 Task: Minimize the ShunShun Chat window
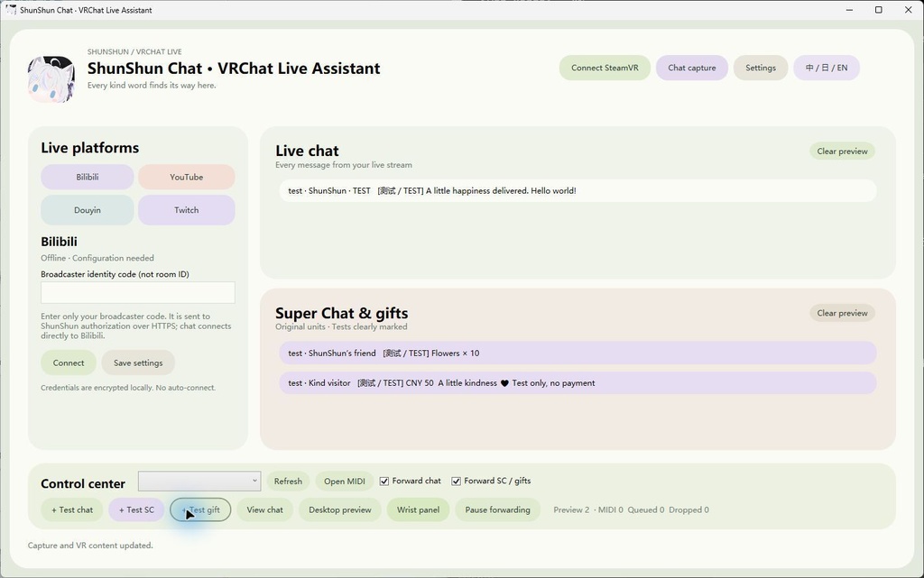pos(849,10)
